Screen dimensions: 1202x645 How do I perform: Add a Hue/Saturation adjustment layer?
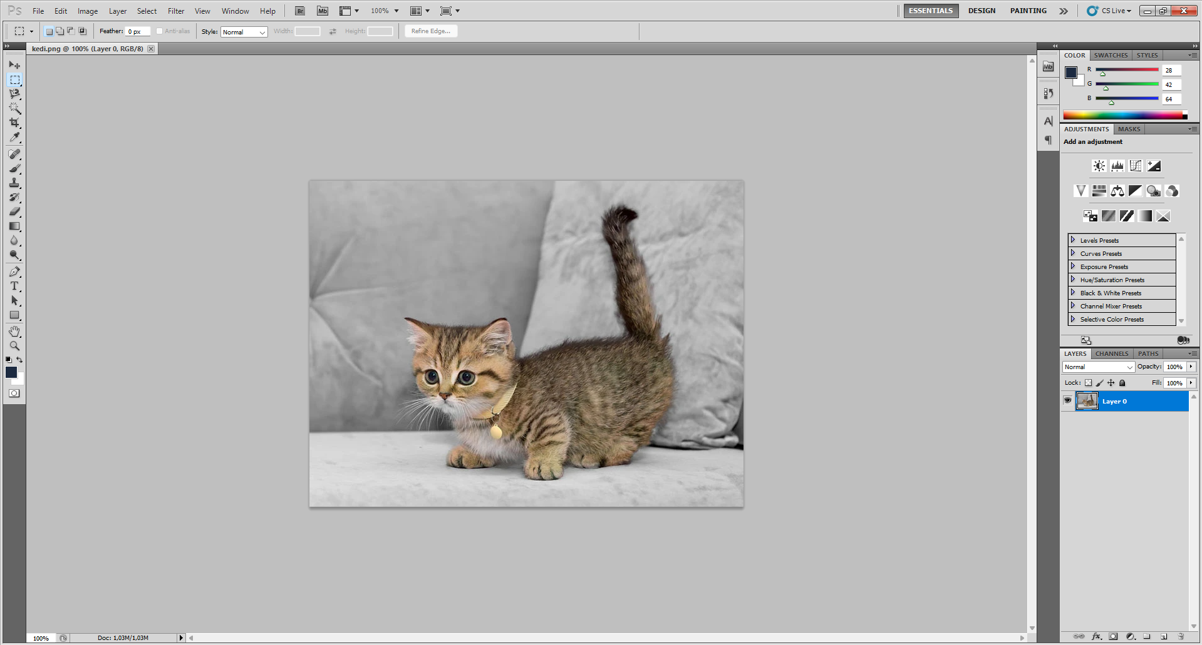pos(1098,191)
